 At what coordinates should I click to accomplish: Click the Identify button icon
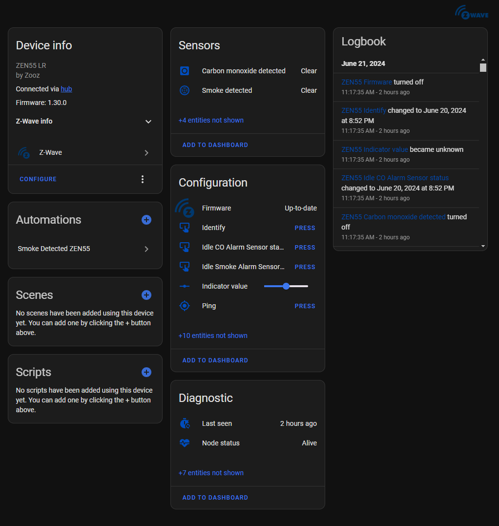tap(185, 228)
